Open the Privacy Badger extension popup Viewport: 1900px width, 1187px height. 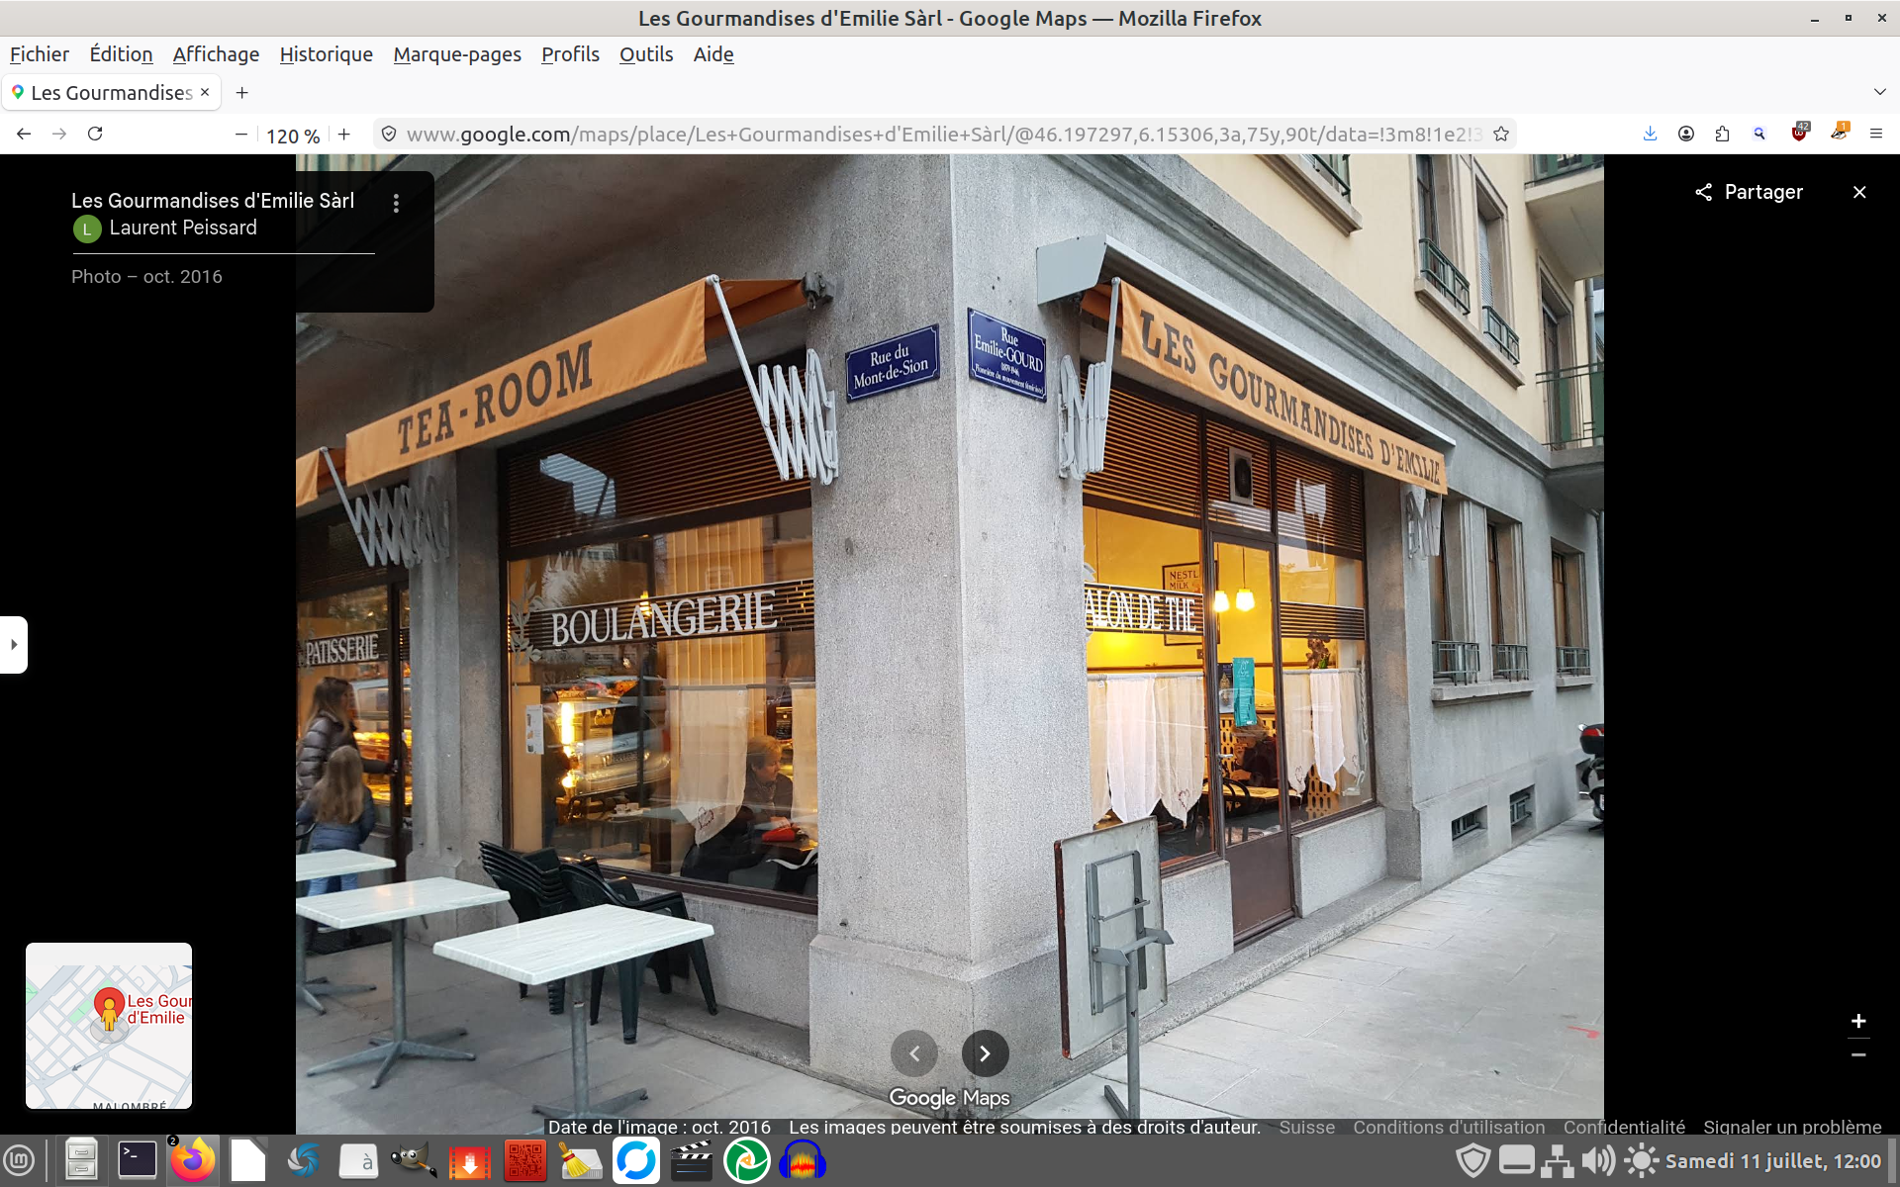(1840, 133)
